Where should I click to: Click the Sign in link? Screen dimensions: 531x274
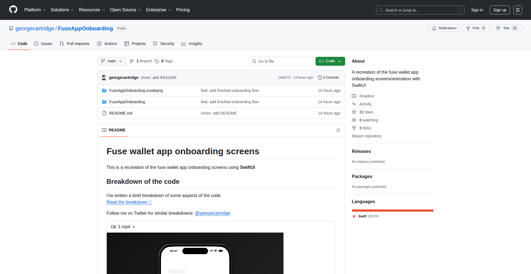(477, 10)
